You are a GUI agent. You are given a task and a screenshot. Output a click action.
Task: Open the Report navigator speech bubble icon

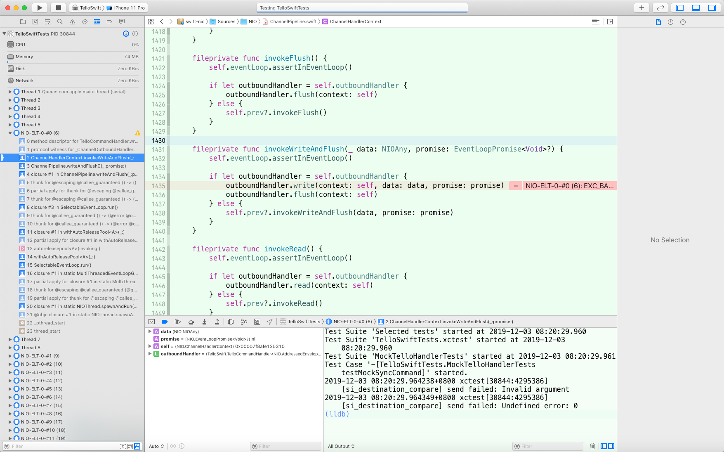[122, 21]
